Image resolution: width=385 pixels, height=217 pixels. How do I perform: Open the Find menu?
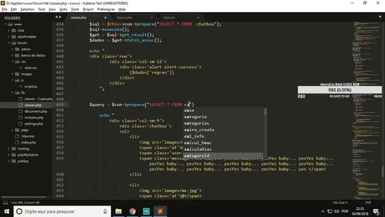pyautogui.click(x=42, y=10)
